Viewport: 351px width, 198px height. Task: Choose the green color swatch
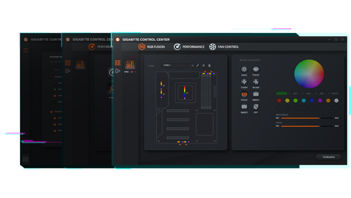tap(296, 101)
